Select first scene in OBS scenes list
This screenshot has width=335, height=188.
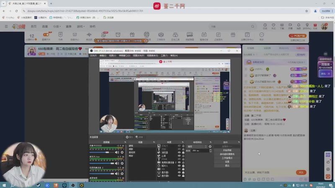tap(142, 146)
